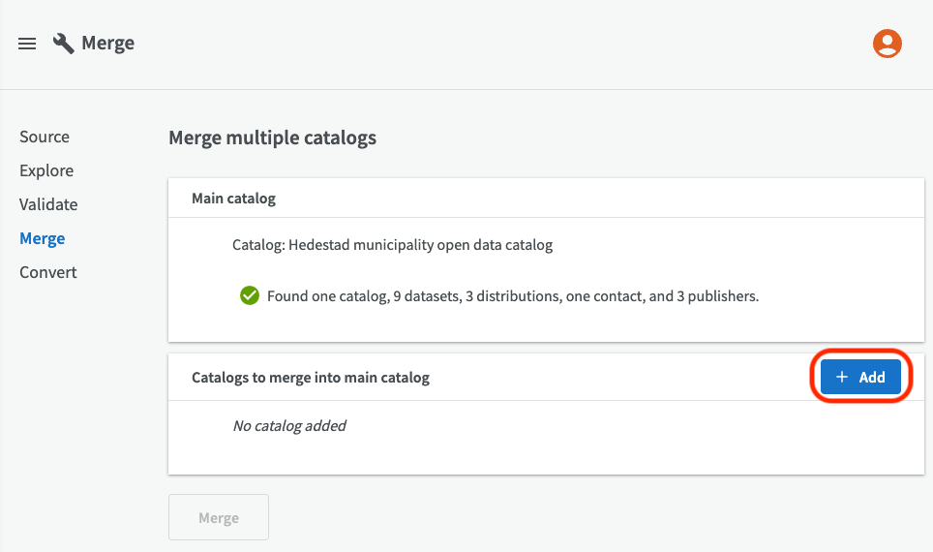Click the green checkmark status icon
Viewport: 933px width, 552px height.
tap(250, 295)
